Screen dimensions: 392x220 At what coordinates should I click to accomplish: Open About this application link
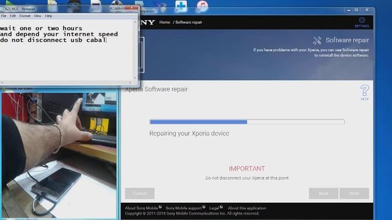tap(247, 208)
